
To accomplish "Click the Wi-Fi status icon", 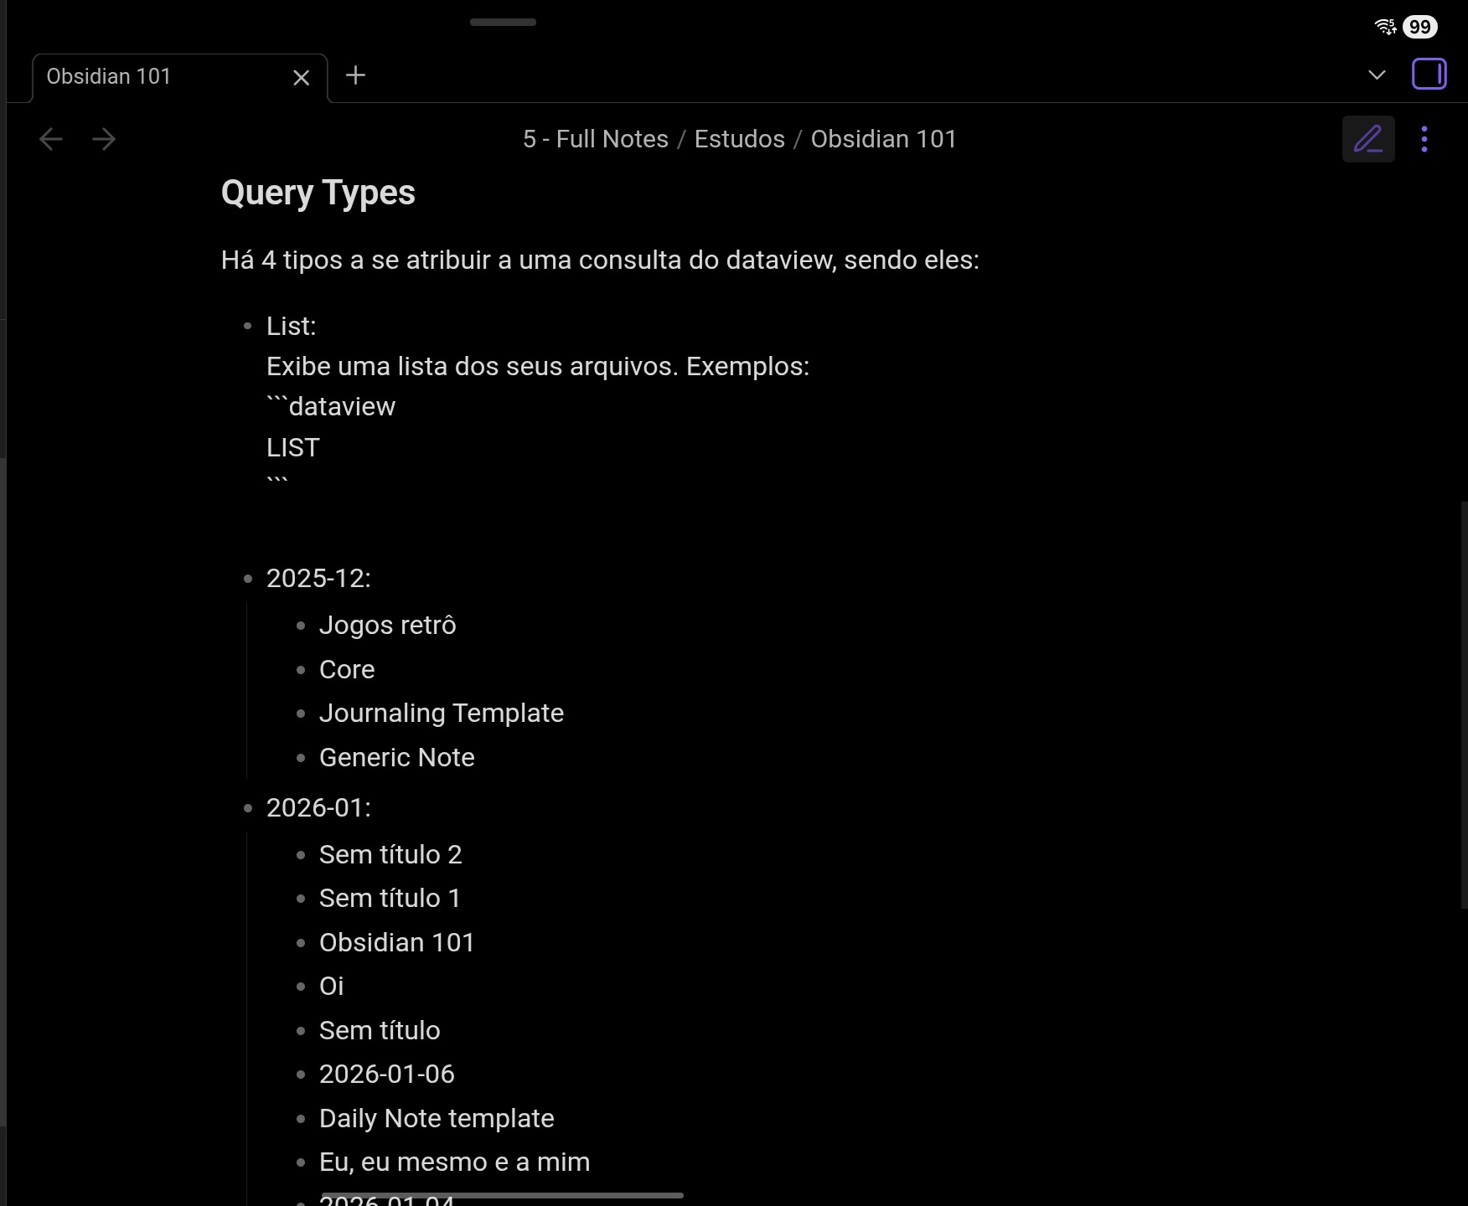I will [1385, 27].
